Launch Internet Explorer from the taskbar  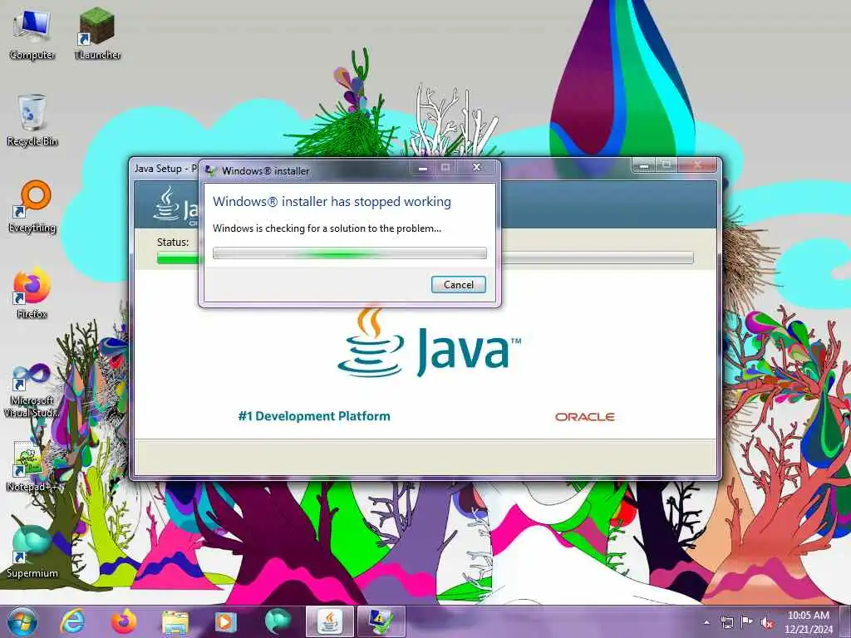click(x=72, y=621)
